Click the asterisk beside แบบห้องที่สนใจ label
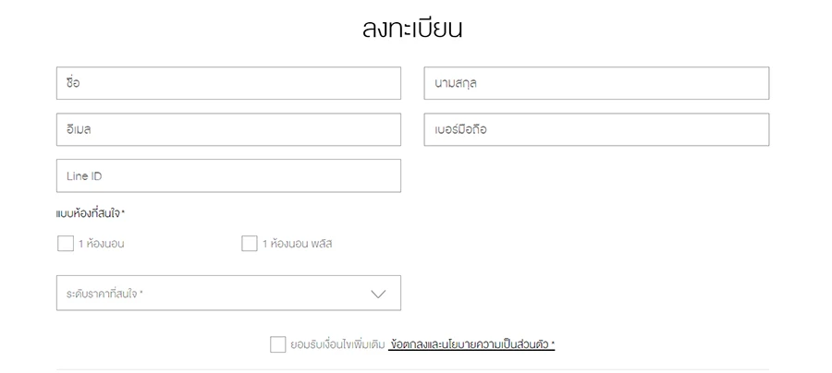832x373 pixels. pyautogui.click(x=123, y=212)
